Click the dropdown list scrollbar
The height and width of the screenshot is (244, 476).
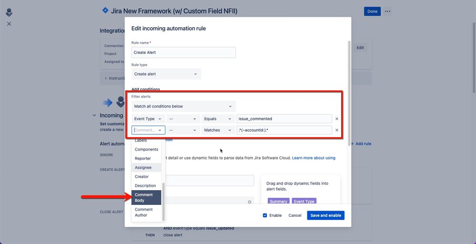click(x=163, y=202)
